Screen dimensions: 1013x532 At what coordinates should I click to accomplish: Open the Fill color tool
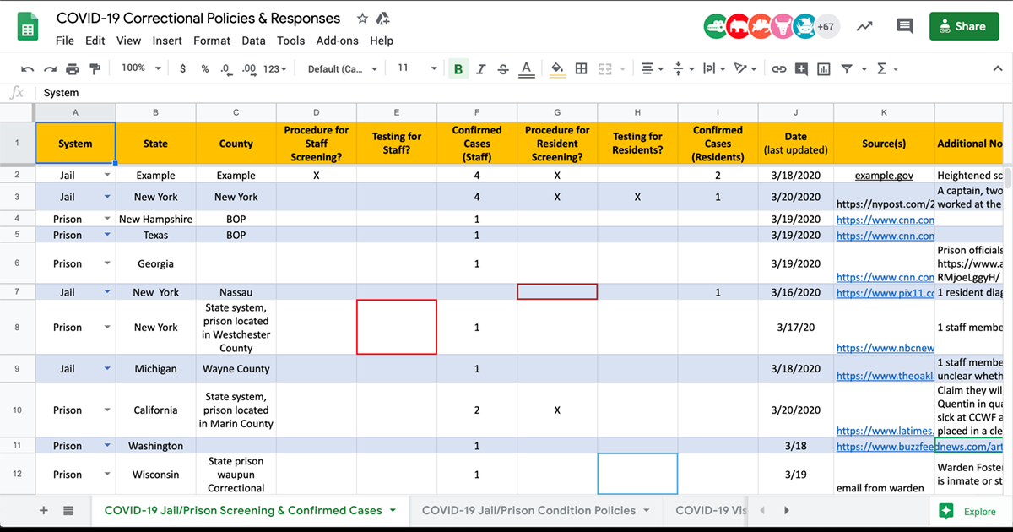[x=556, y=68]
